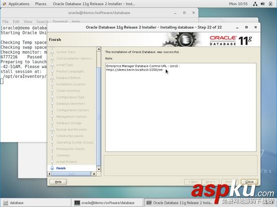Click the terminal window title oracle@demo
The height and width of the screenshot is (207, 277).
click(99, 13)
